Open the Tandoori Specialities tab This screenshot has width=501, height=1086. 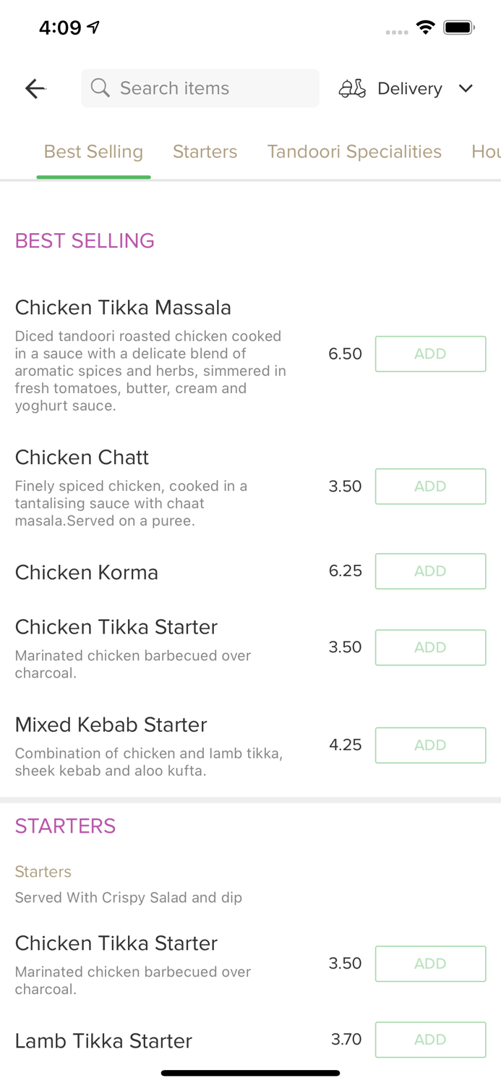coord(354,151)
